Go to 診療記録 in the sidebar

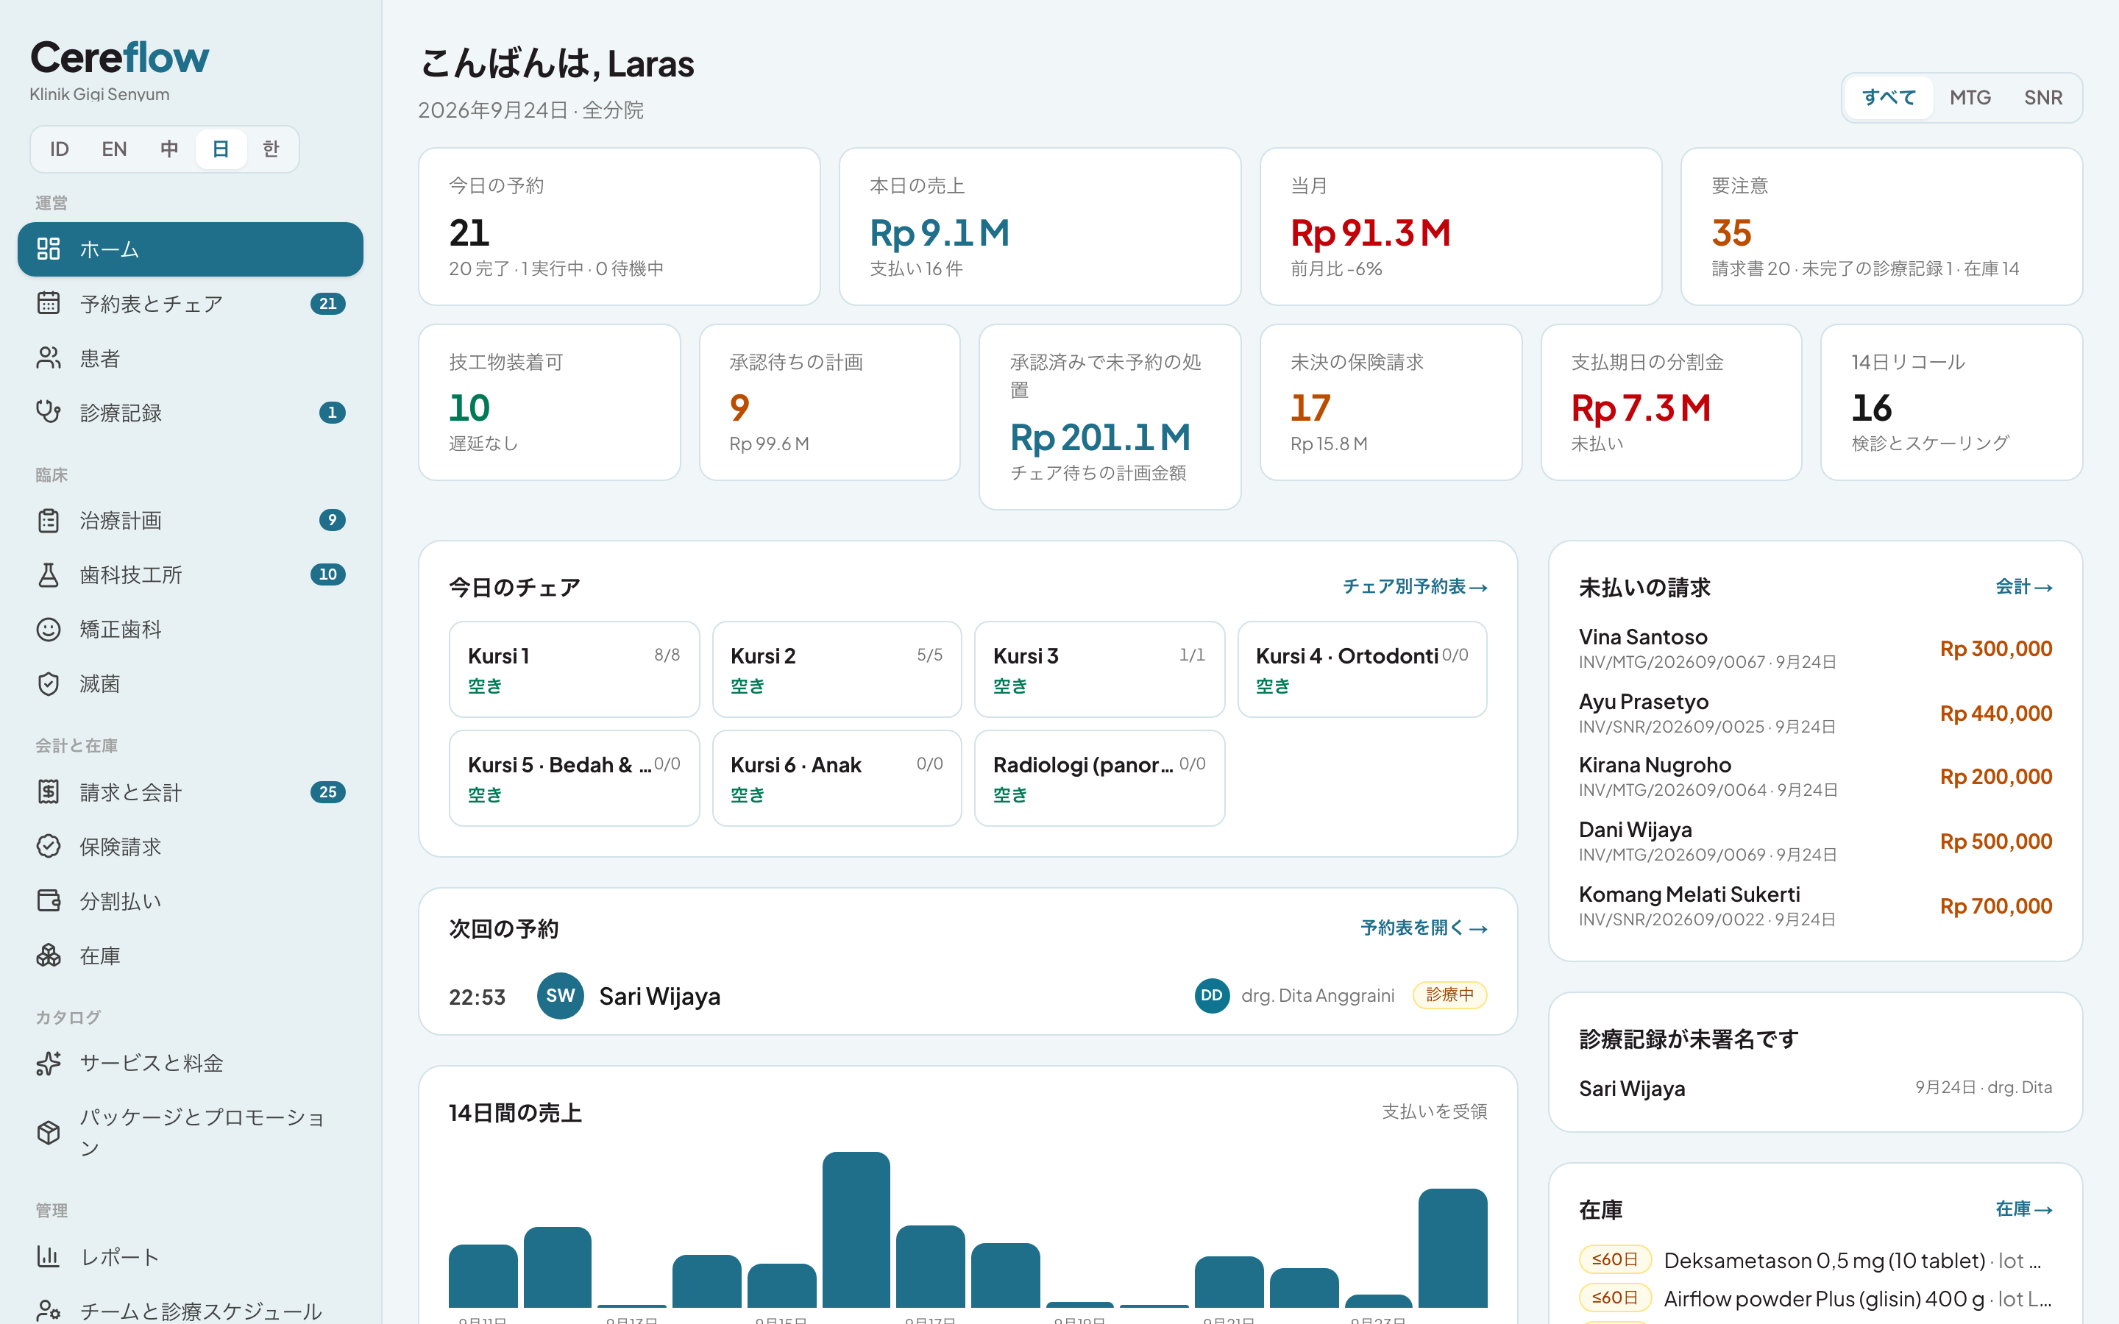coord(190,413)
